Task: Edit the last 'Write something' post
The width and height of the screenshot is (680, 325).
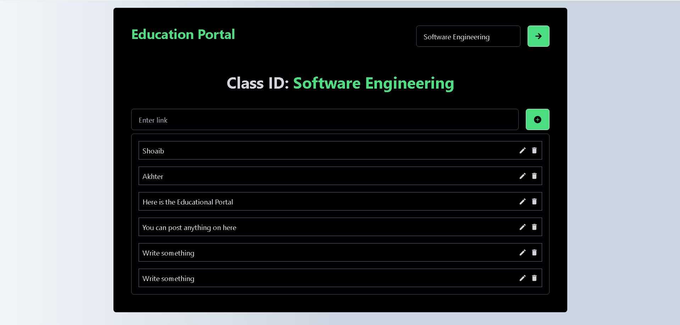Action: (523, 278)
